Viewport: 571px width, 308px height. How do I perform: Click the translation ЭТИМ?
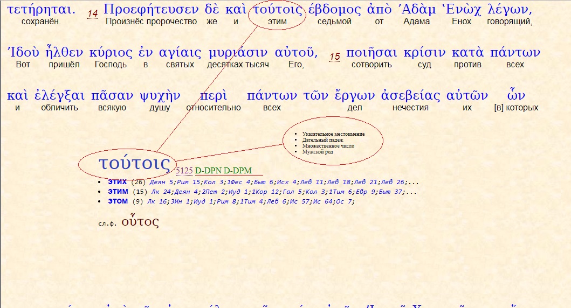click(118, 192)
